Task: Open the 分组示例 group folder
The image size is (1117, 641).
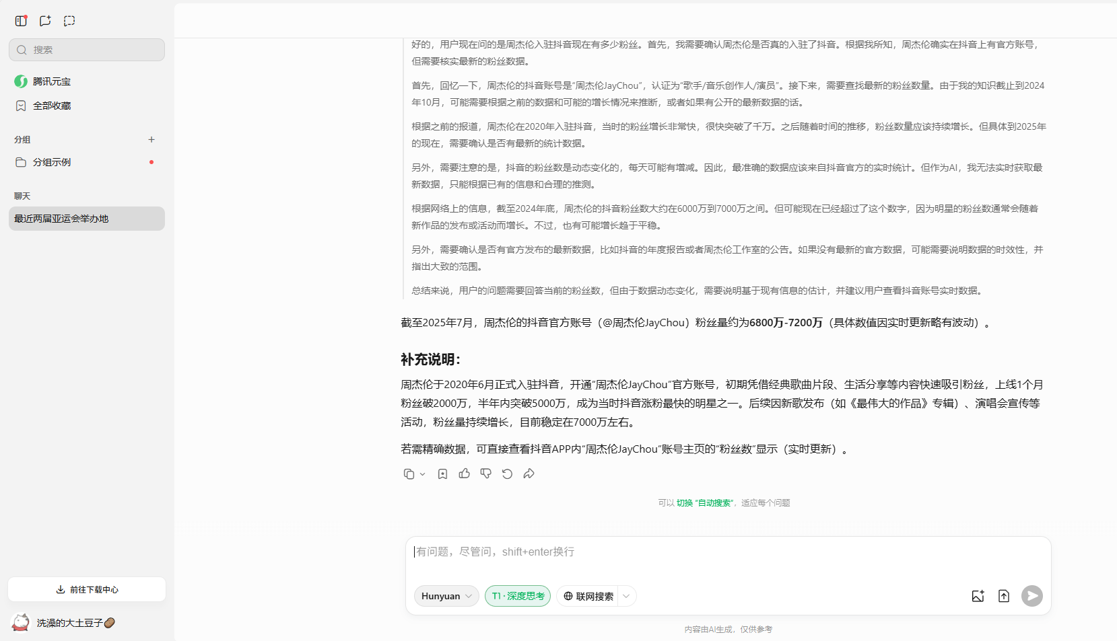Action: tap(87, 162)
